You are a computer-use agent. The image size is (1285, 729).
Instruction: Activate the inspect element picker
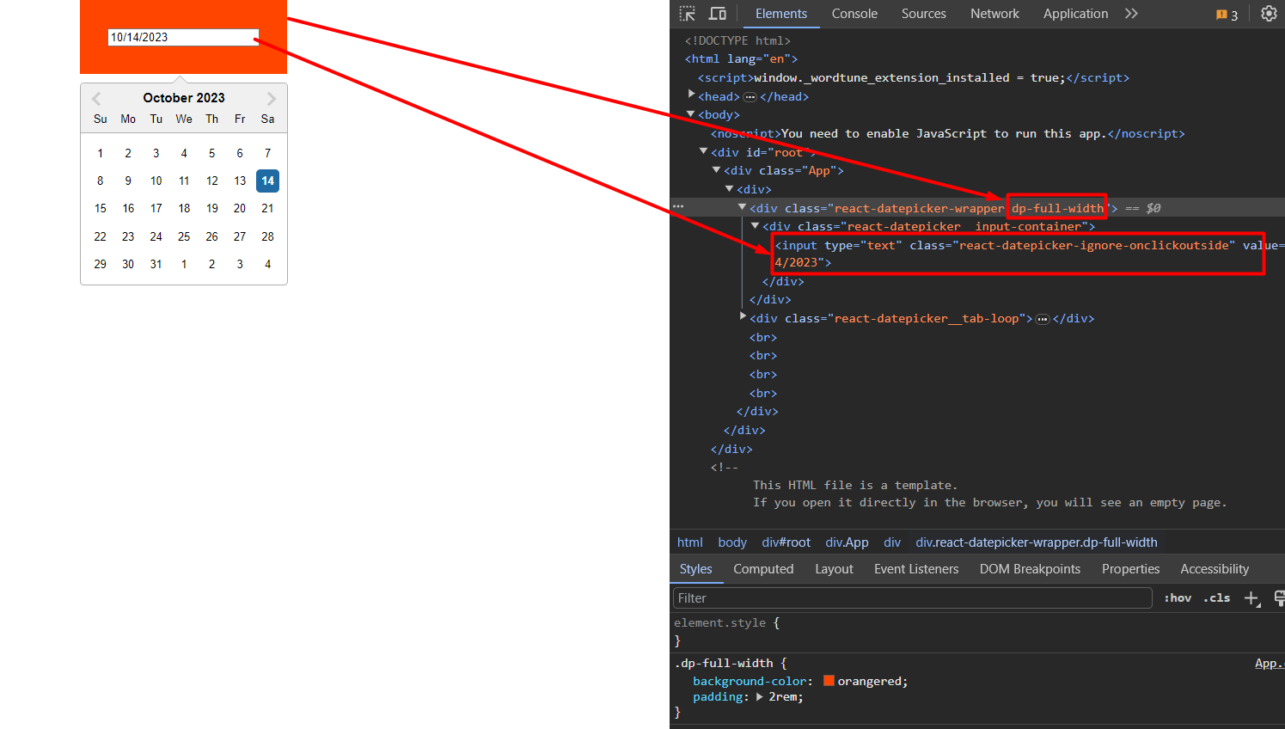pos(687,14)
